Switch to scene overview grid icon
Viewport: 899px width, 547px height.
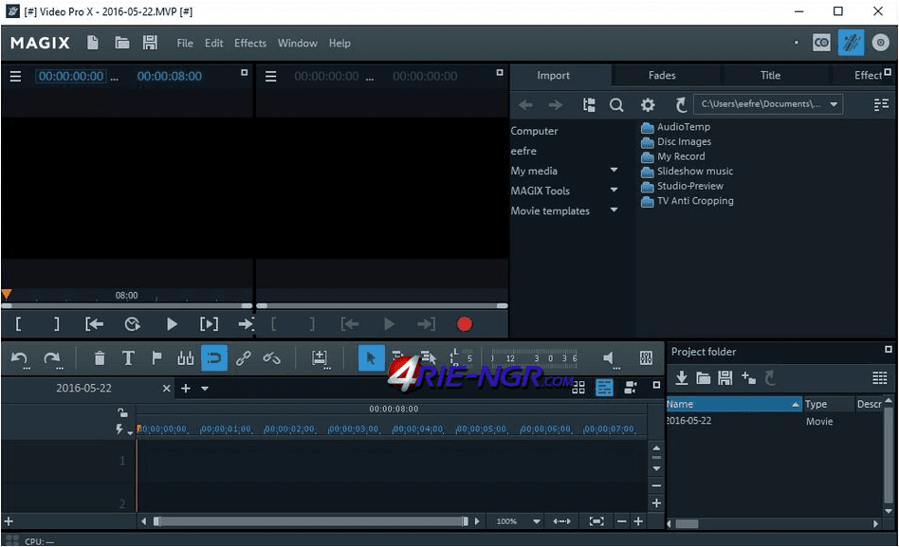[x=578, y=388]
